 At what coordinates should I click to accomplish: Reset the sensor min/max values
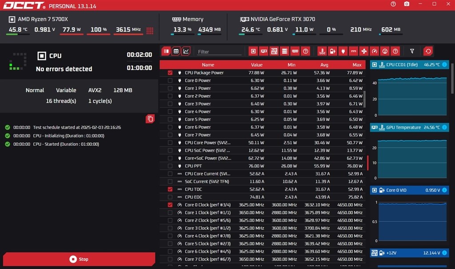tap(428, 52)
